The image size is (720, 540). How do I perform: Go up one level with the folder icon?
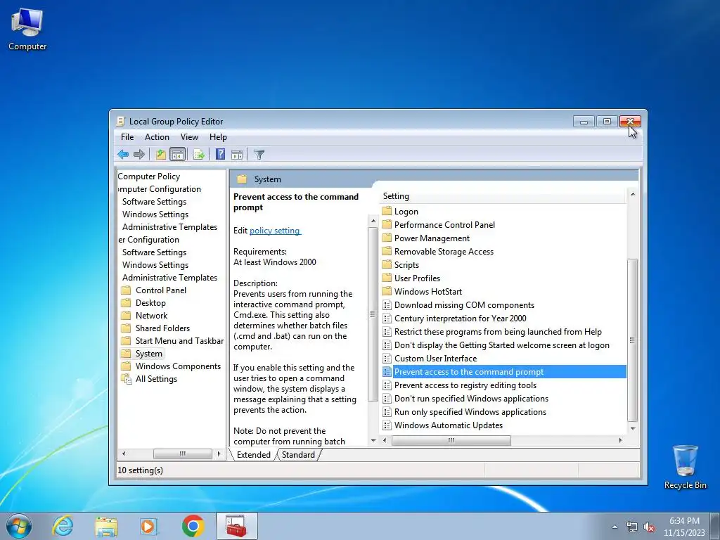point(161,155)
